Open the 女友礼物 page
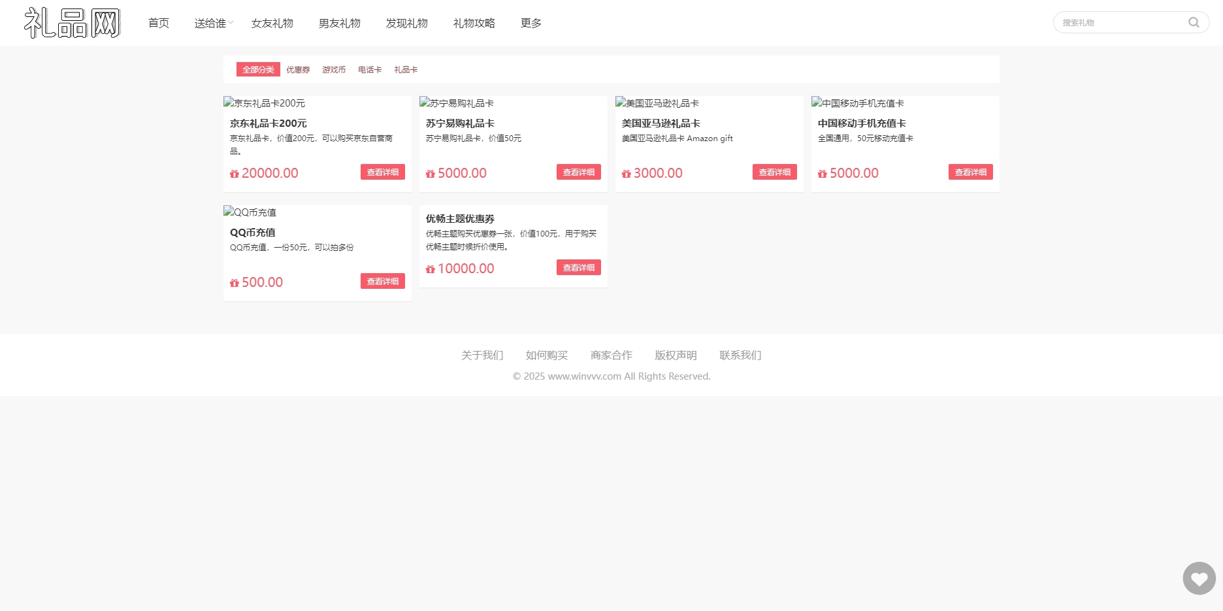 pyautogui.click(x=272, y=22)
